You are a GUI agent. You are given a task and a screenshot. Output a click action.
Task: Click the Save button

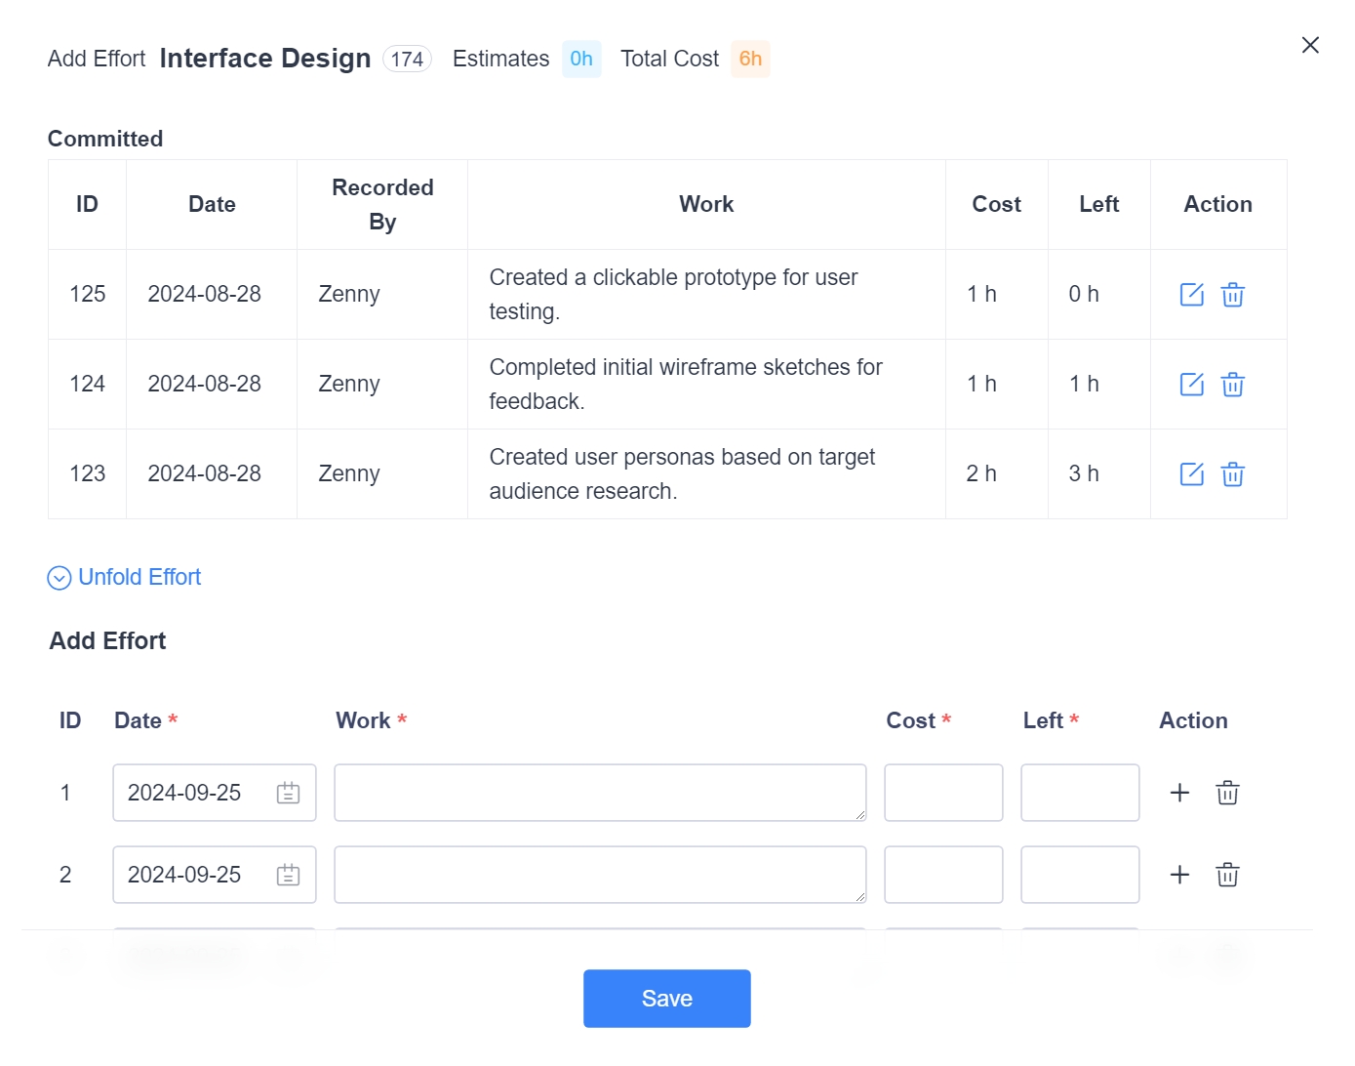(x=666, y=999)
